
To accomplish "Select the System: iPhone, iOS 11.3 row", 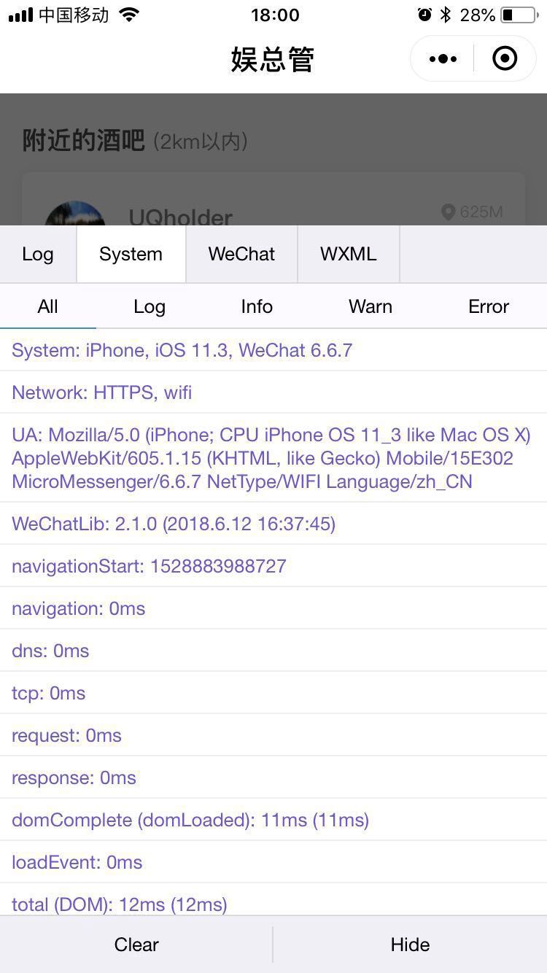I will coord(273,350).
